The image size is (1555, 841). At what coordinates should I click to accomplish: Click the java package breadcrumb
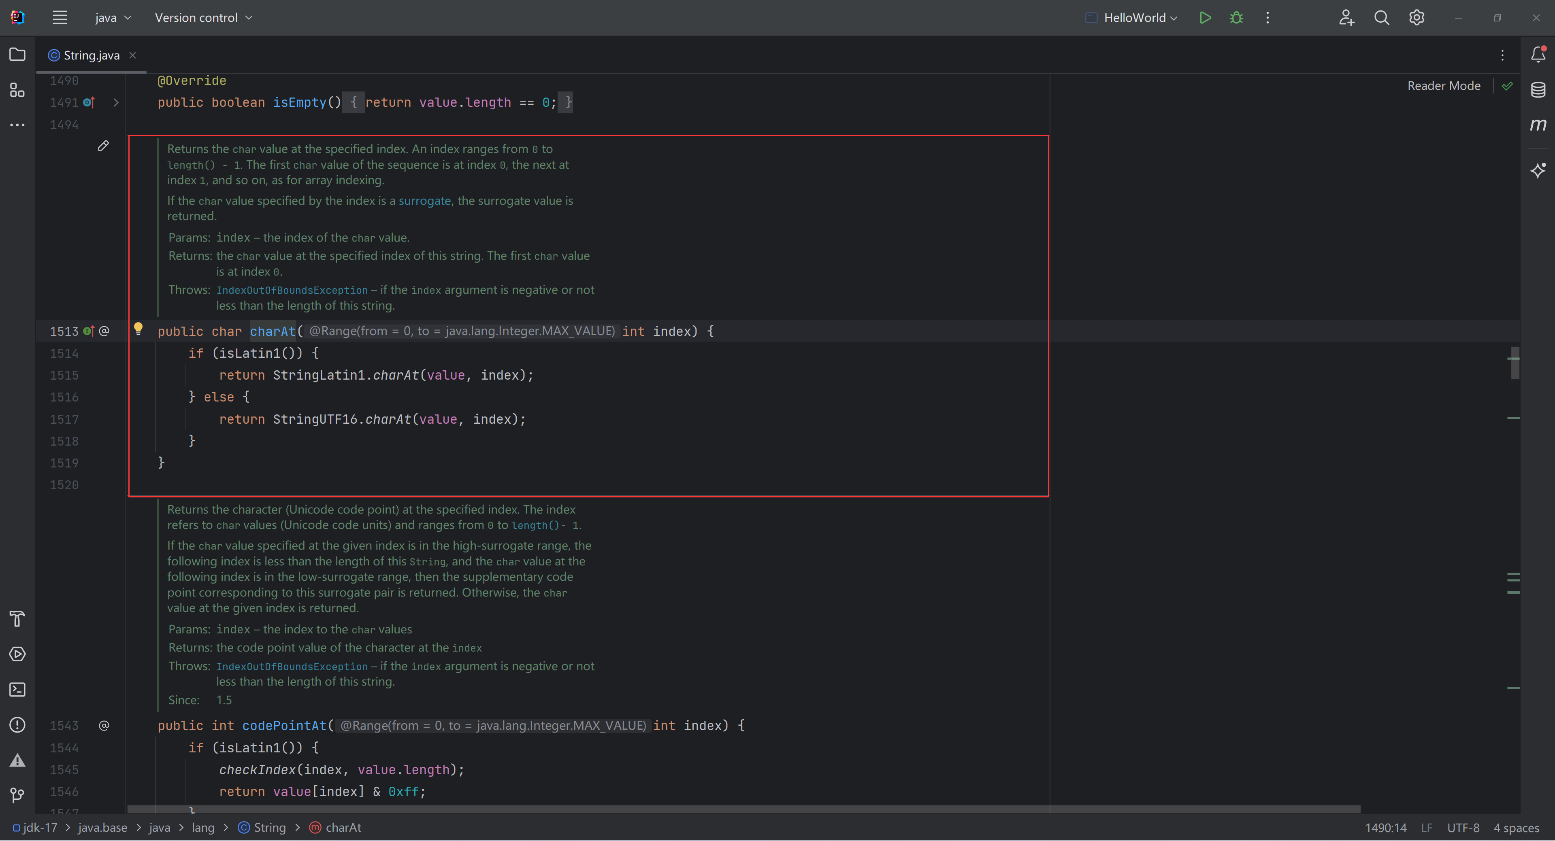click(x=160, y=828)
